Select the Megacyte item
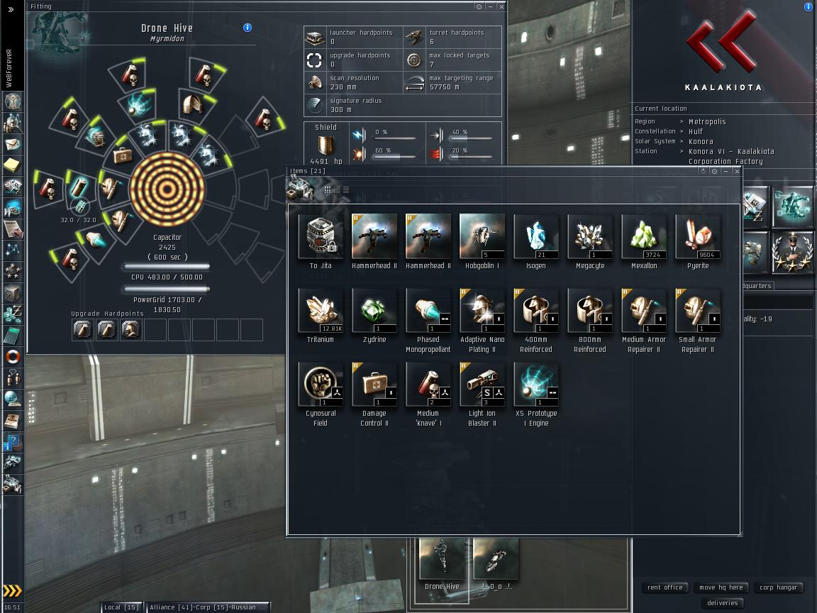The height and width of the screenshot is (613, 817). click(x=590, y=241)
